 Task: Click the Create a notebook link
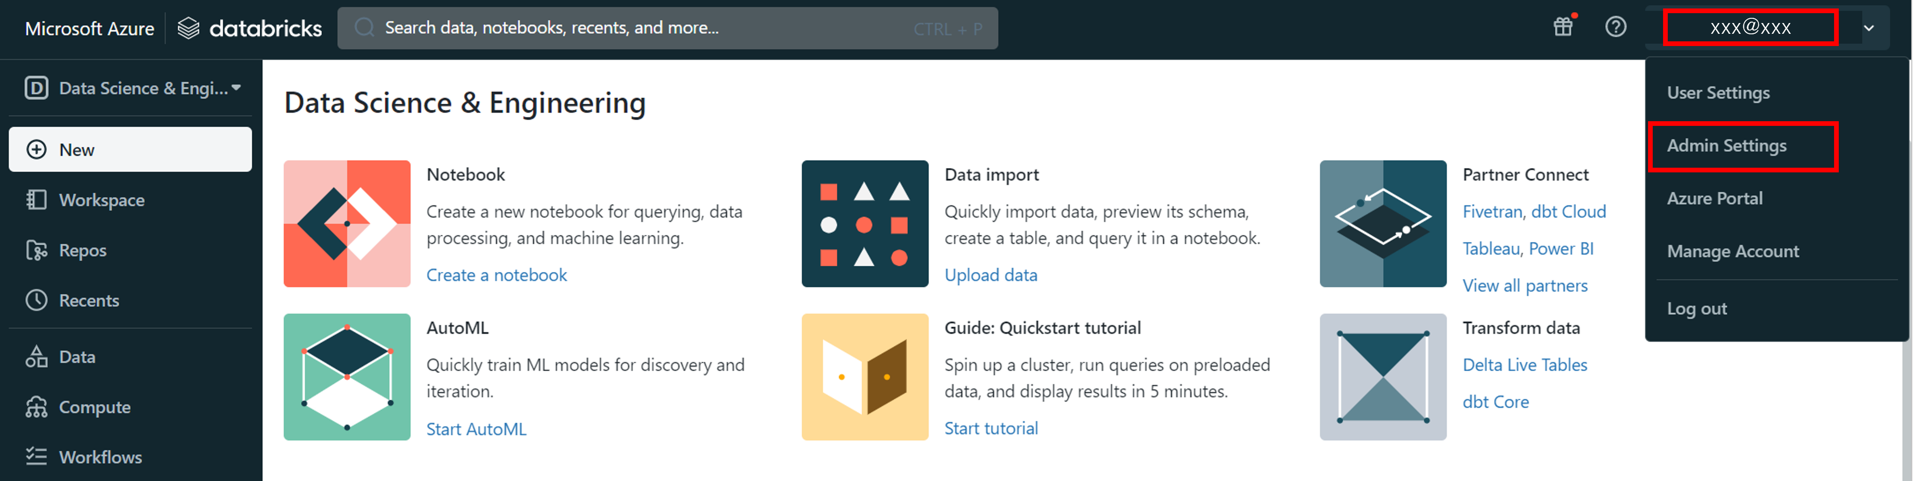point(496,275)
